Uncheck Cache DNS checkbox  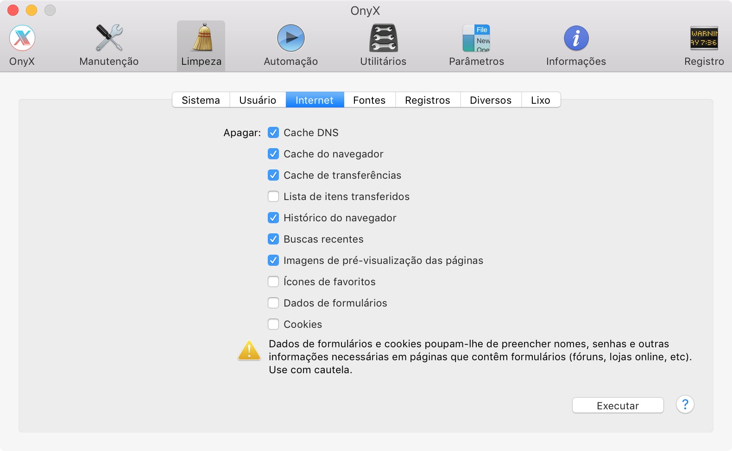[x=273, y=132]
